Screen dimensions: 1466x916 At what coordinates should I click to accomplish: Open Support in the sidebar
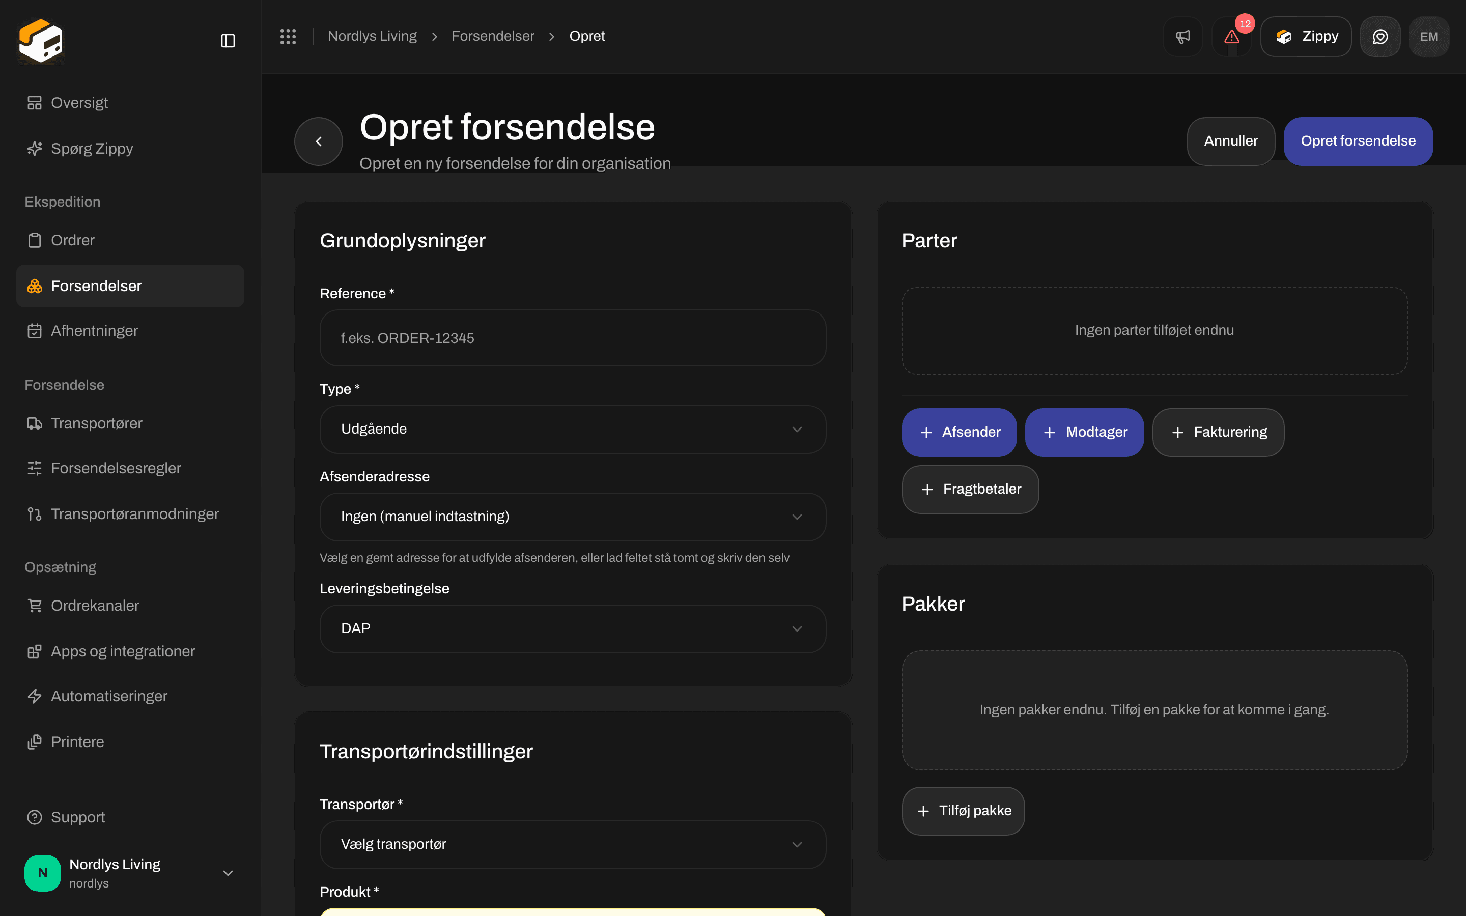pyautogui.click(x=130, y=817)
